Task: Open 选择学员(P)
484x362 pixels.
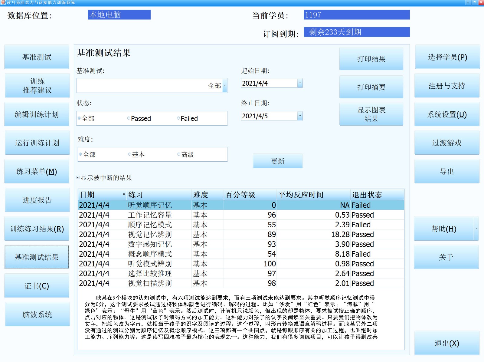Action: 447,57
